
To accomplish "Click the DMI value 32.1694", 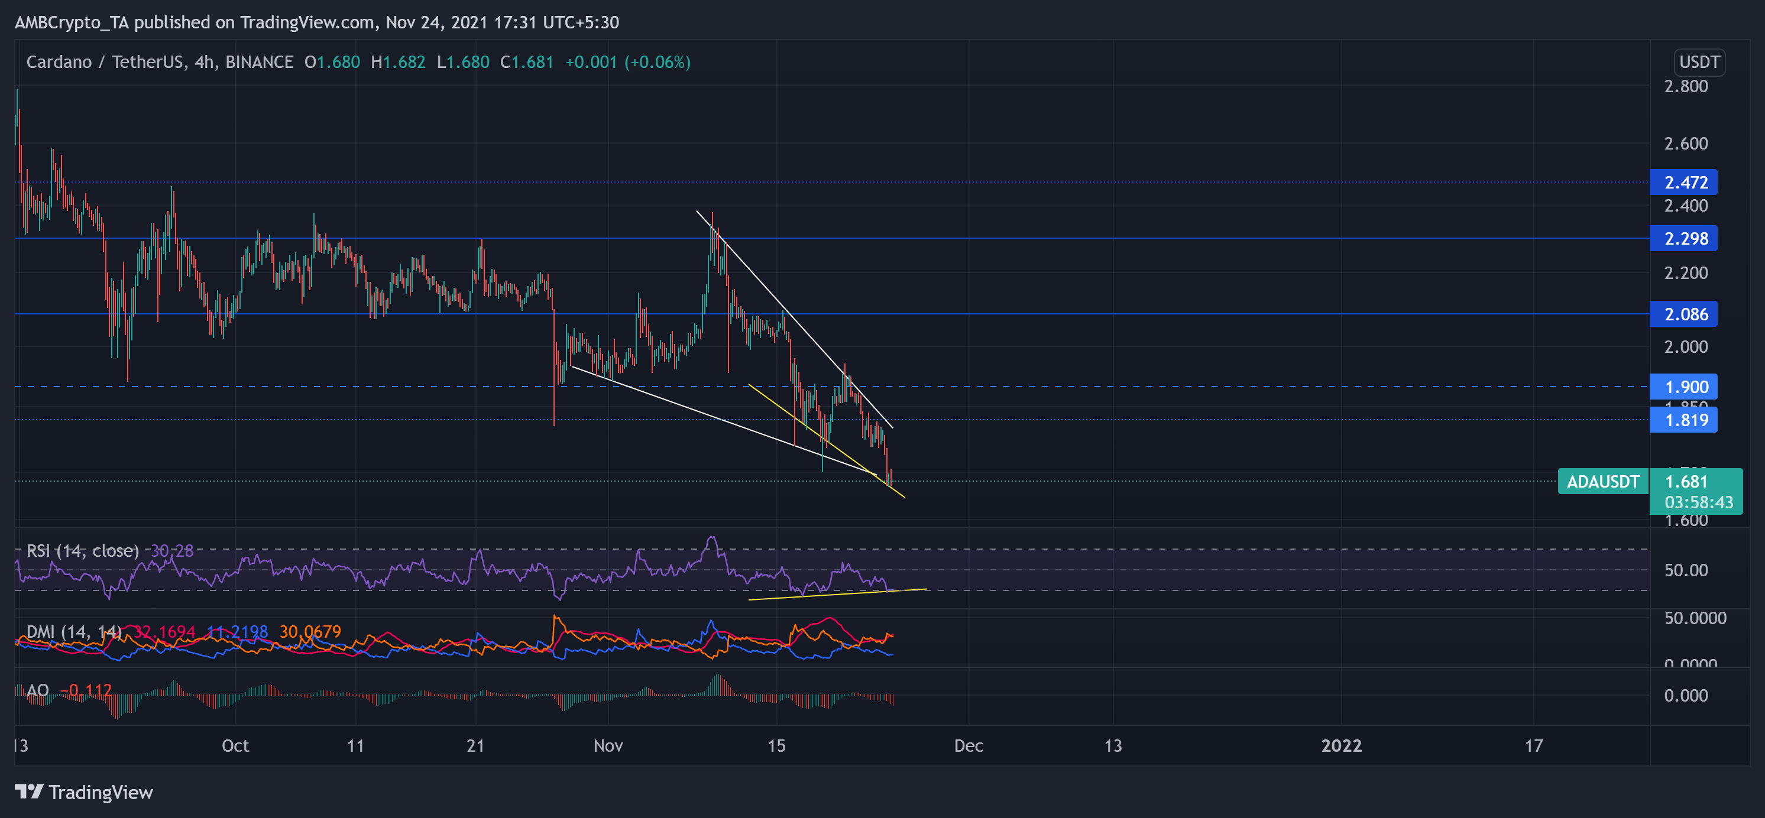I will (164, 631).
